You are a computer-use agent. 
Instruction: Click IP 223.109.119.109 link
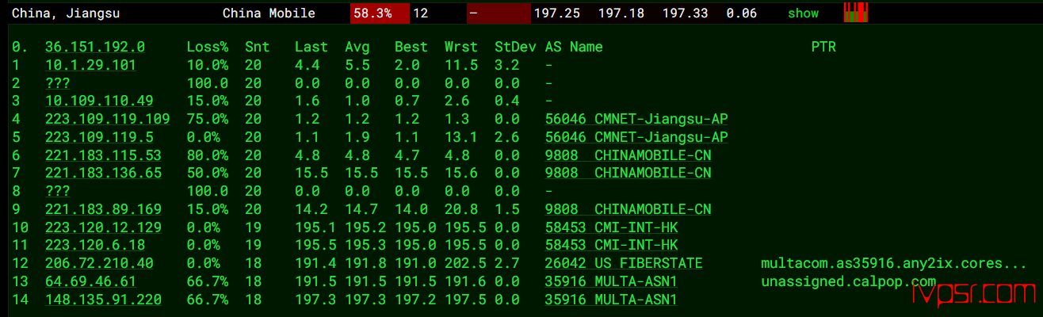pyautogui.click(x=107, y=119)
